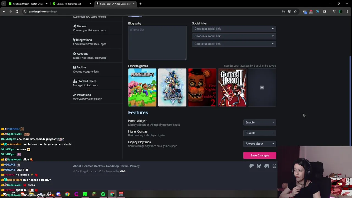Open the Terms footer link
Screen dimensions: 352x198
pos(124,166)
